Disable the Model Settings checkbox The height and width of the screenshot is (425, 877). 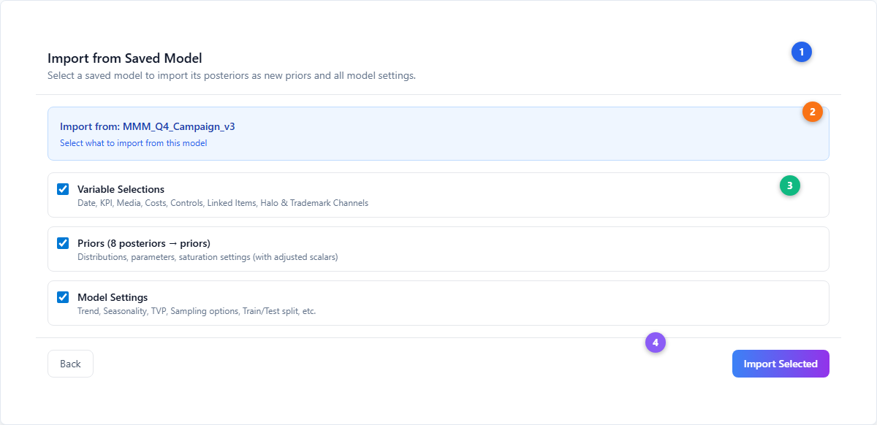click(x=63, y=297)
